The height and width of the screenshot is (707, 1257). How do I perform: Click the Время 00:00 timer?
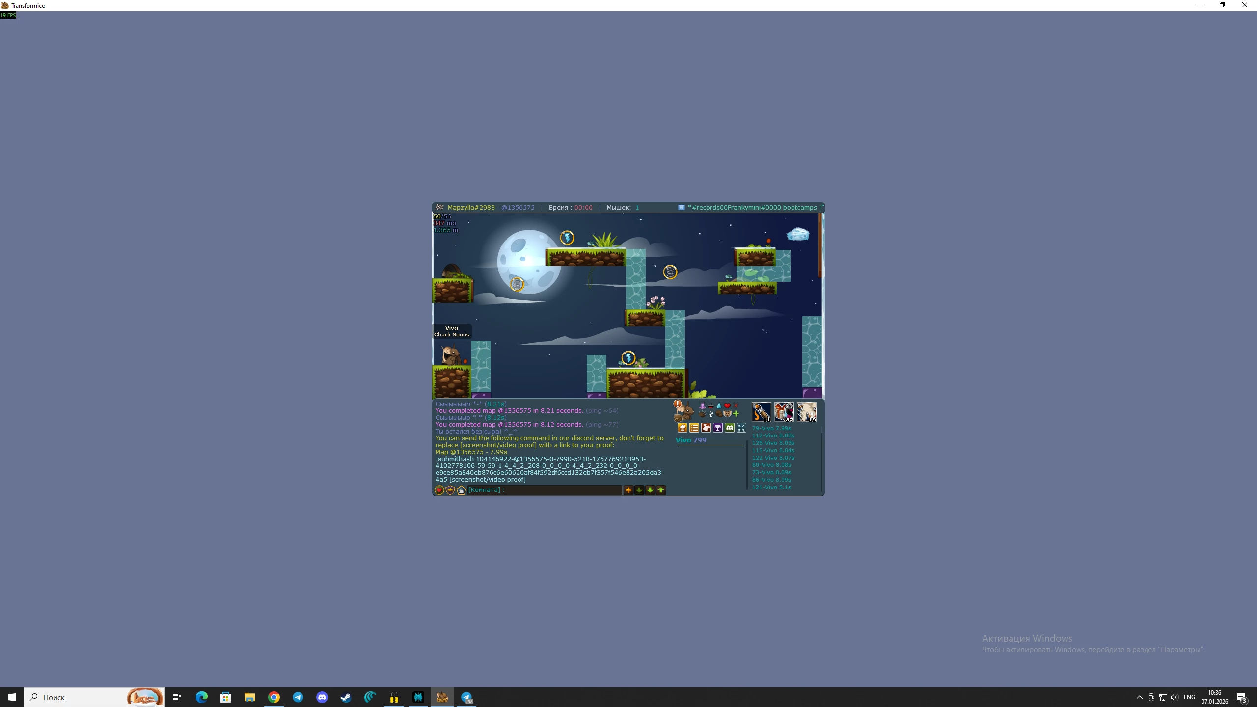(571, 207)
